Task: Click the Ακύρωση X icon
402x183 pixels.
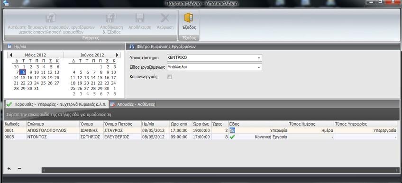Action: tap(165, 18)
